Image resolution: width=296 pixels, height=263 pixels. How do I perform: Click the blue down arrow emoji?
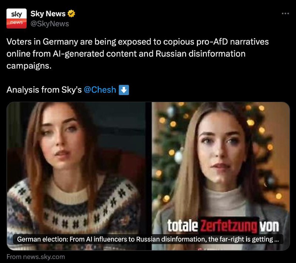point(124,90)
